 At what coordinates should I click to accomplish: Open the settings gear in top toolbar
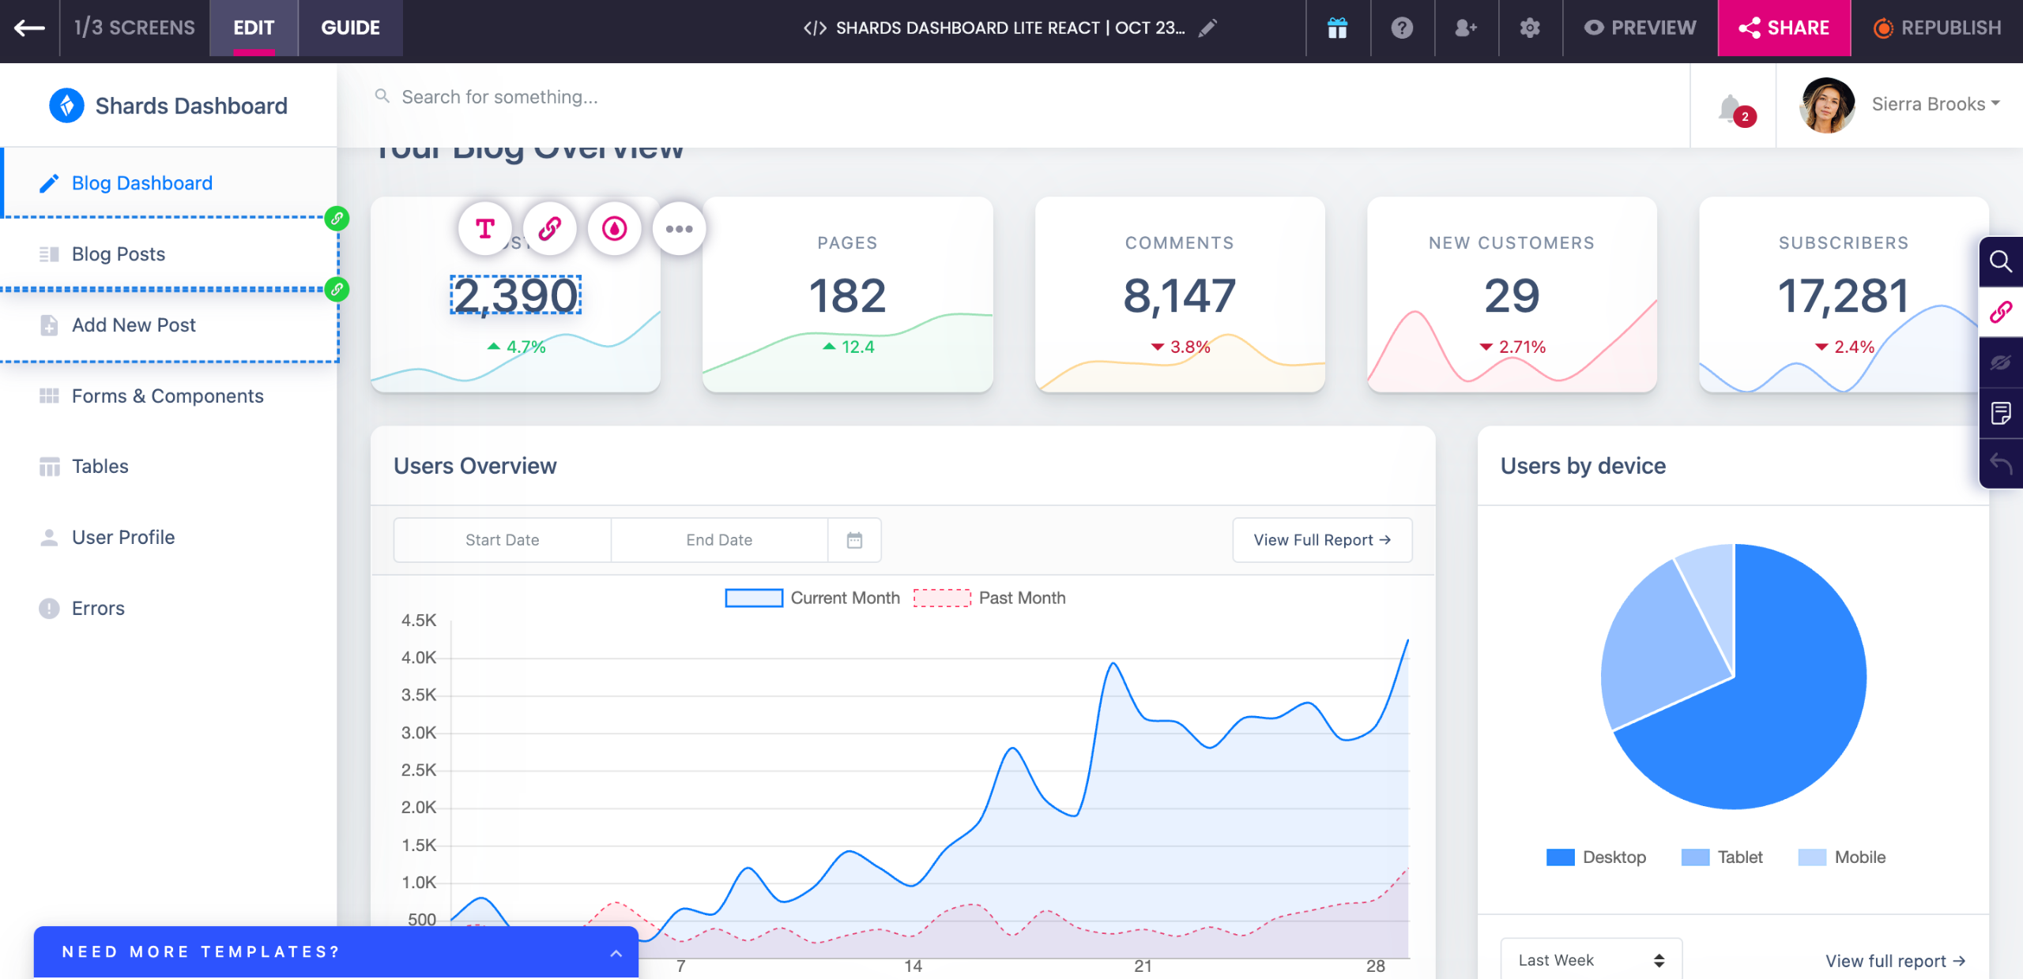click(1530, 28)
